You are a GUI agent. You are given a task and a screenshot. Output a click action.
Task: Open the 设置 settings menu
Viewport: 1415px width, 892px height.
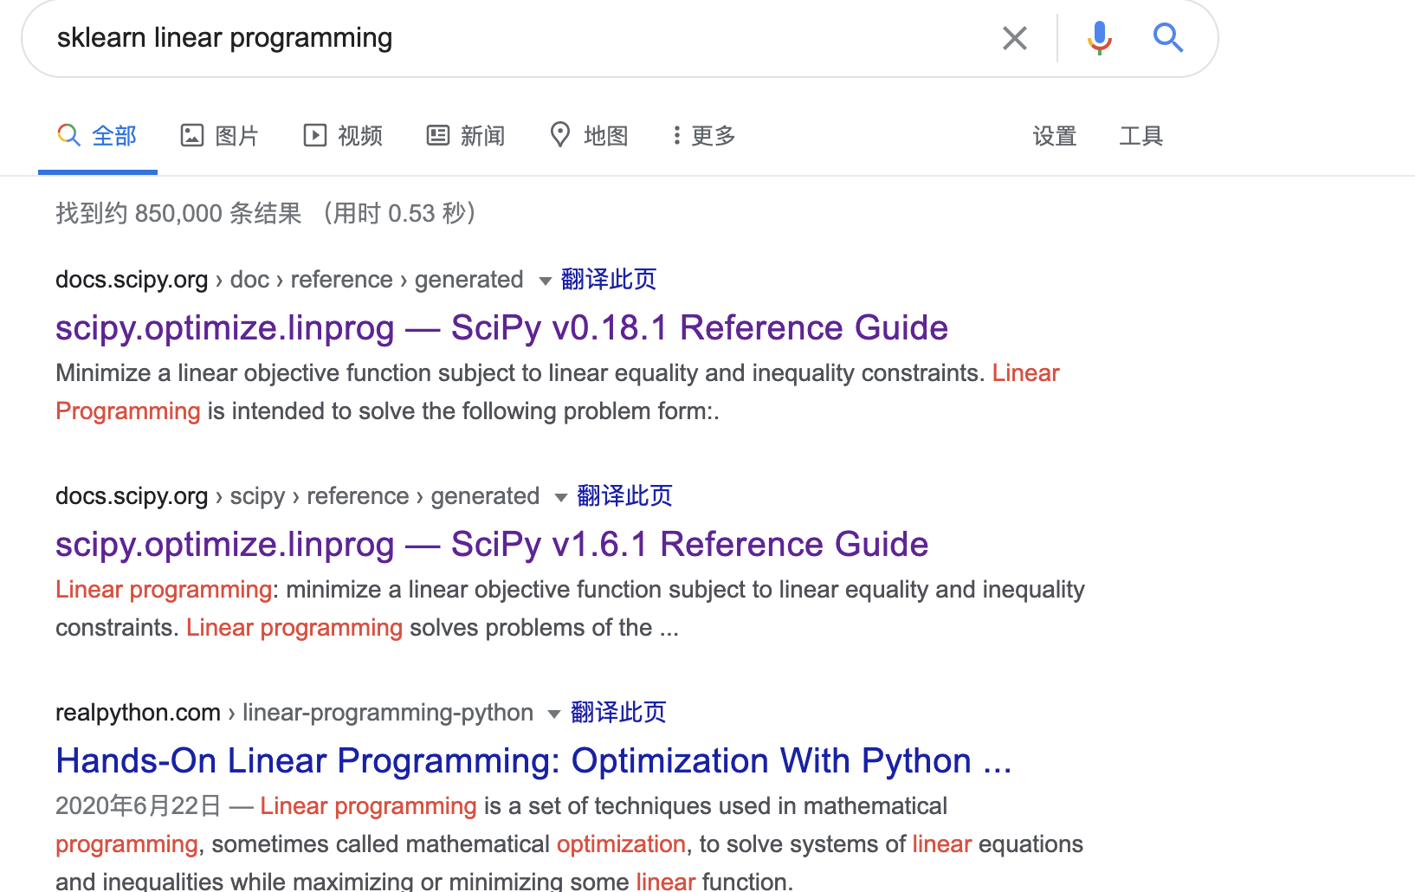point(1053,136)
